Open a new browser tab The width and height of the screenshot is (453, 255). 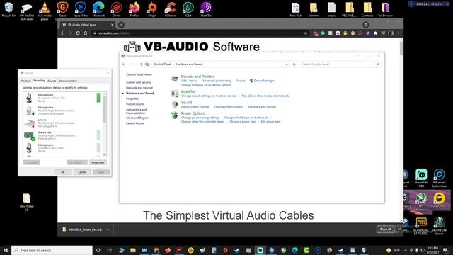tap(121, 25)
